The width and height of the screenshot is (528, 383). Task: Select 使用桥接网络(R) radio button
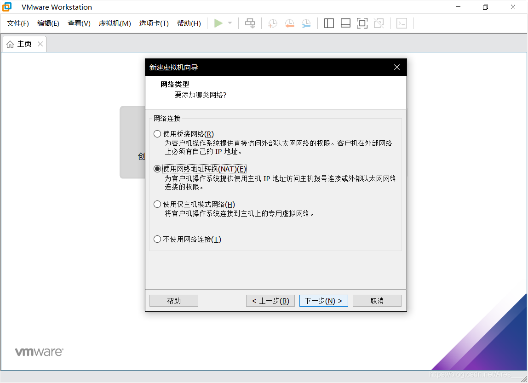point(157,134)
